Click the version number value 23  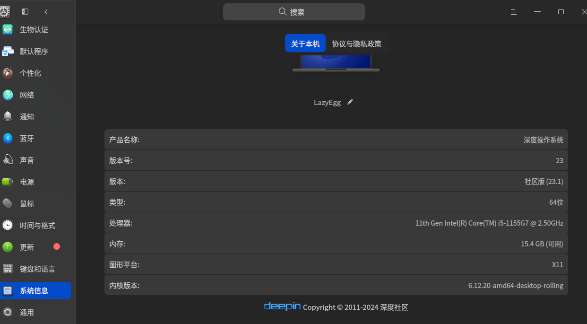[x=560, y=161]
